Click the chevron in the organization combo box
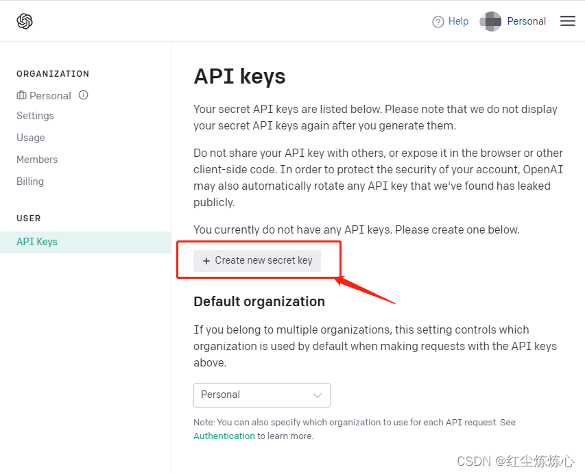The width and height of the screenshot is (585, 474). (318, 395)
